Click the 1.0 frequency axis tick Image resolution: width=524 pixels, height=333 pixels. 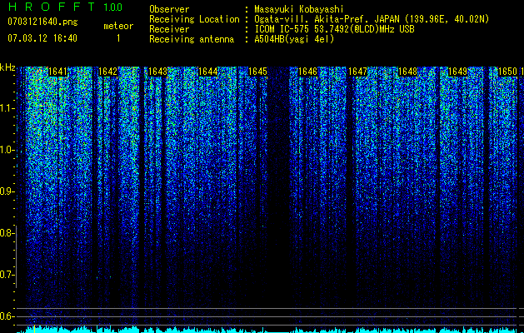(x=6, y=150)
